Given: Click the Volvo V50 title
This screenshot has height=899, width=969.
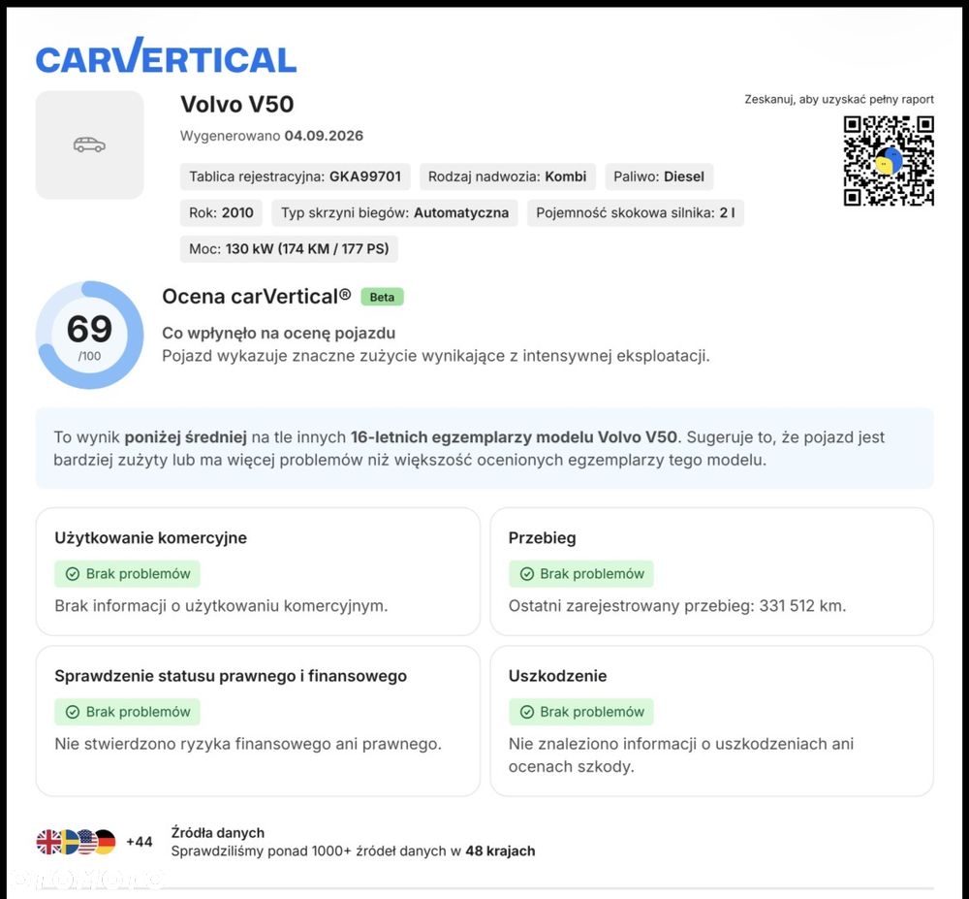Looking at the screenshot, I should pyautogui.click(x=236, y=104).
